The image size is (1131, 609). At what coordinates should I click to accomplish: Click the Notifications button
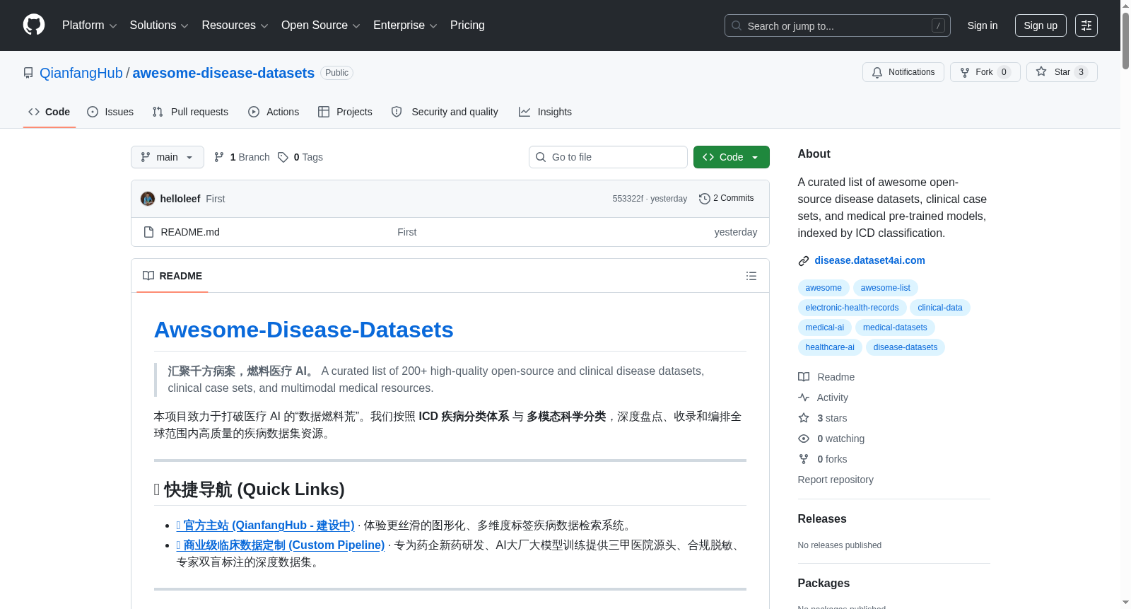pos(903,72)
